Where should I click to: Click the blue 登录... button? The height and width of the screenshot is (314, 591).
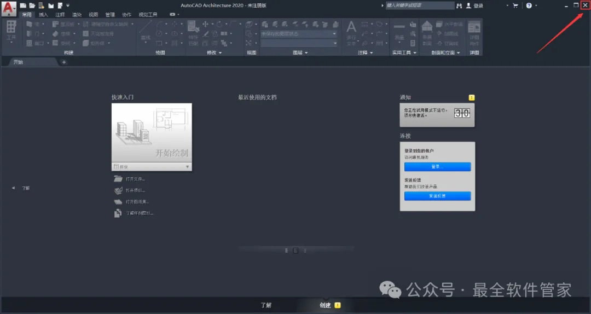437,167
